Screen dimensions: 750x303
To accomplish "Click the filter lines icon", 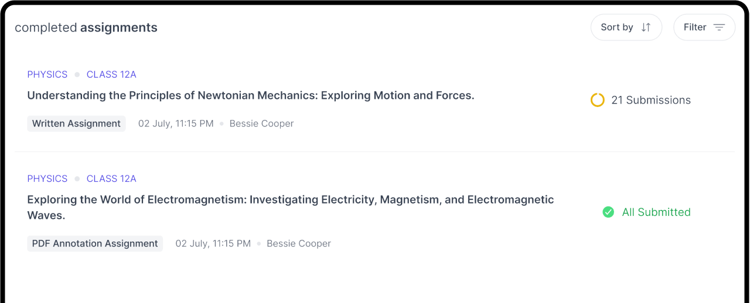I will pos(719,27).
